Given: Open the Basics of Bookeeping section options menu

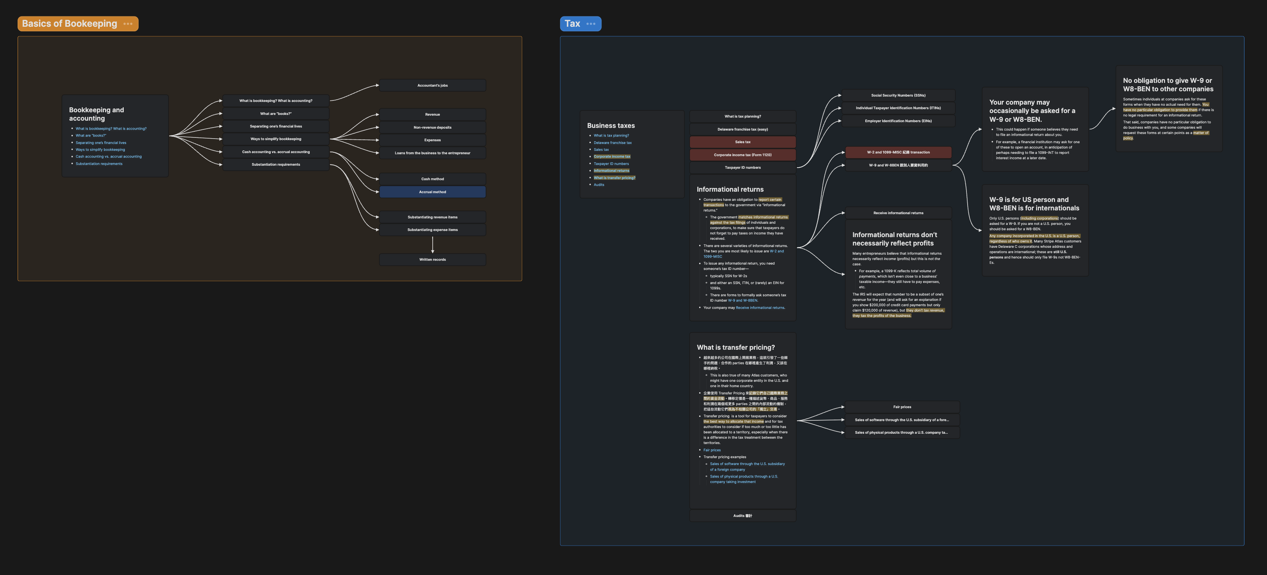Looking at the screenshot, I should point(128,24).
